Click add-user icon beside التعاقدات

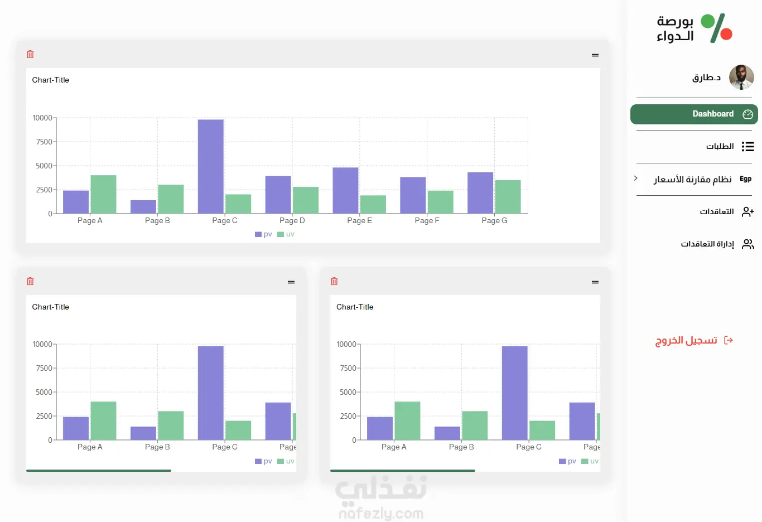point(748,211)
